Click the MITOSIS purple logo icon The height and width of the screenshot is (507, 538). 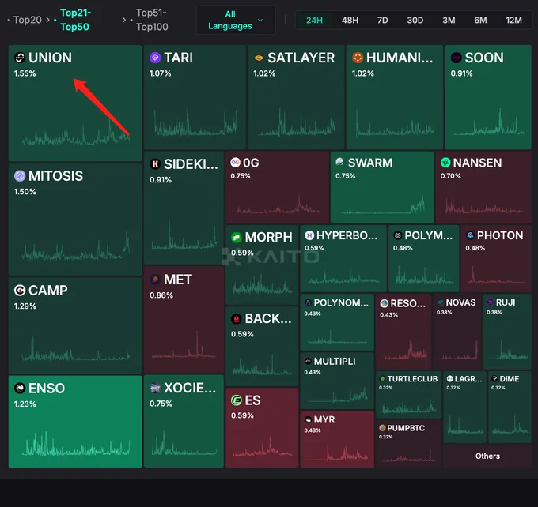20,176
